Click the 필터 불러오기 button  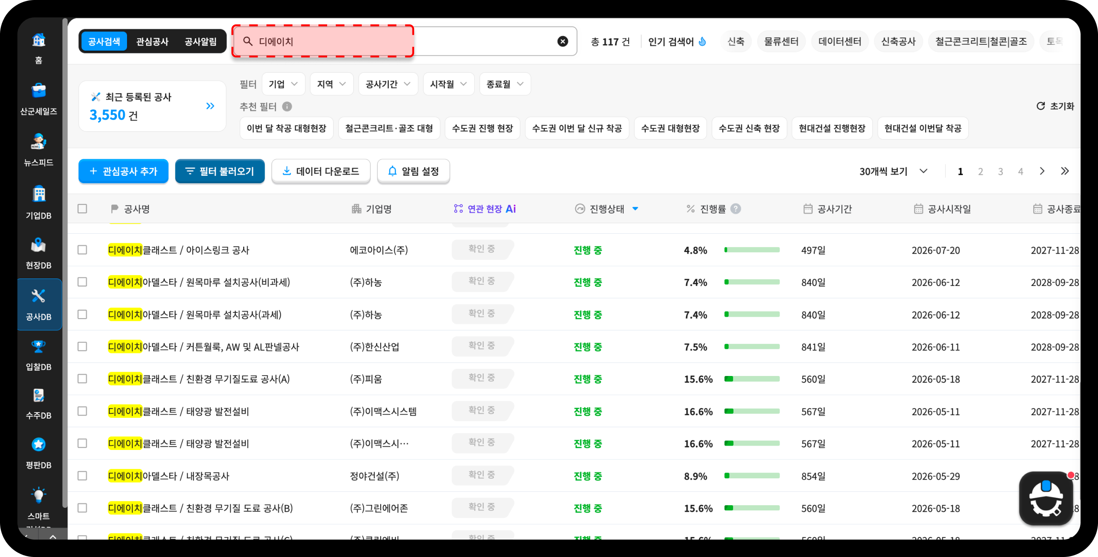220,171
